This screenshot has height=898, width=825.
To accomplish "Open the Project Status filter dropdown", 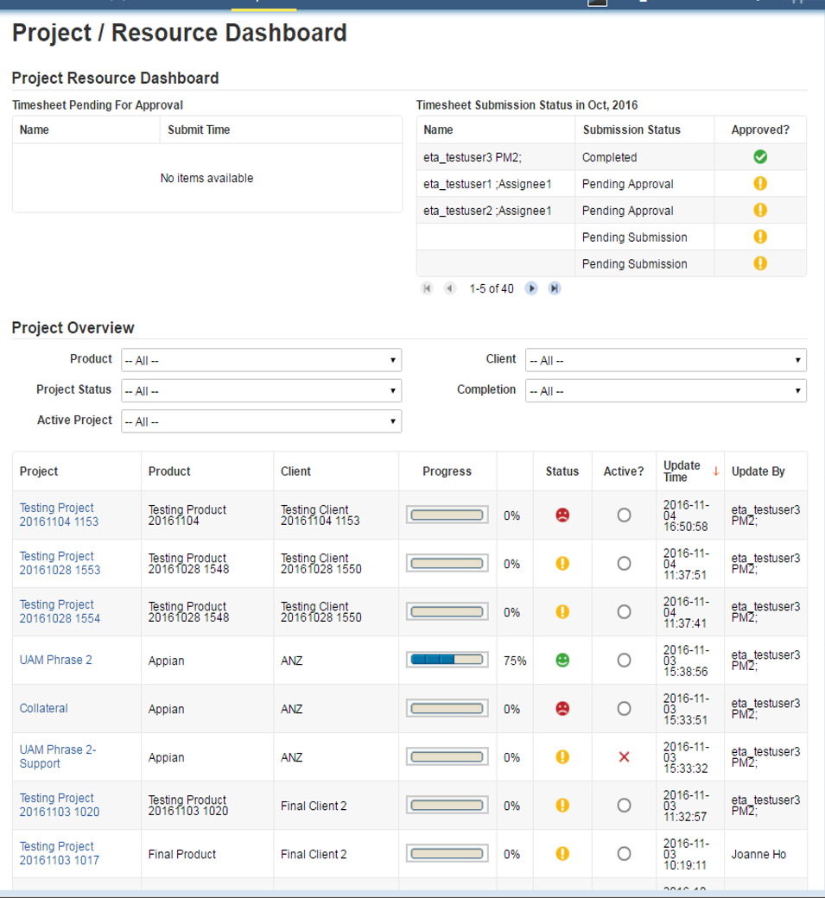I will [261, 390].
